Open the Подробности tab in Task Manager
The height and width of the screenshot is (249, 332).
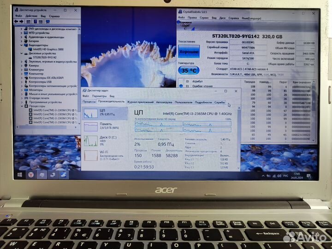(x=203, y=102)
